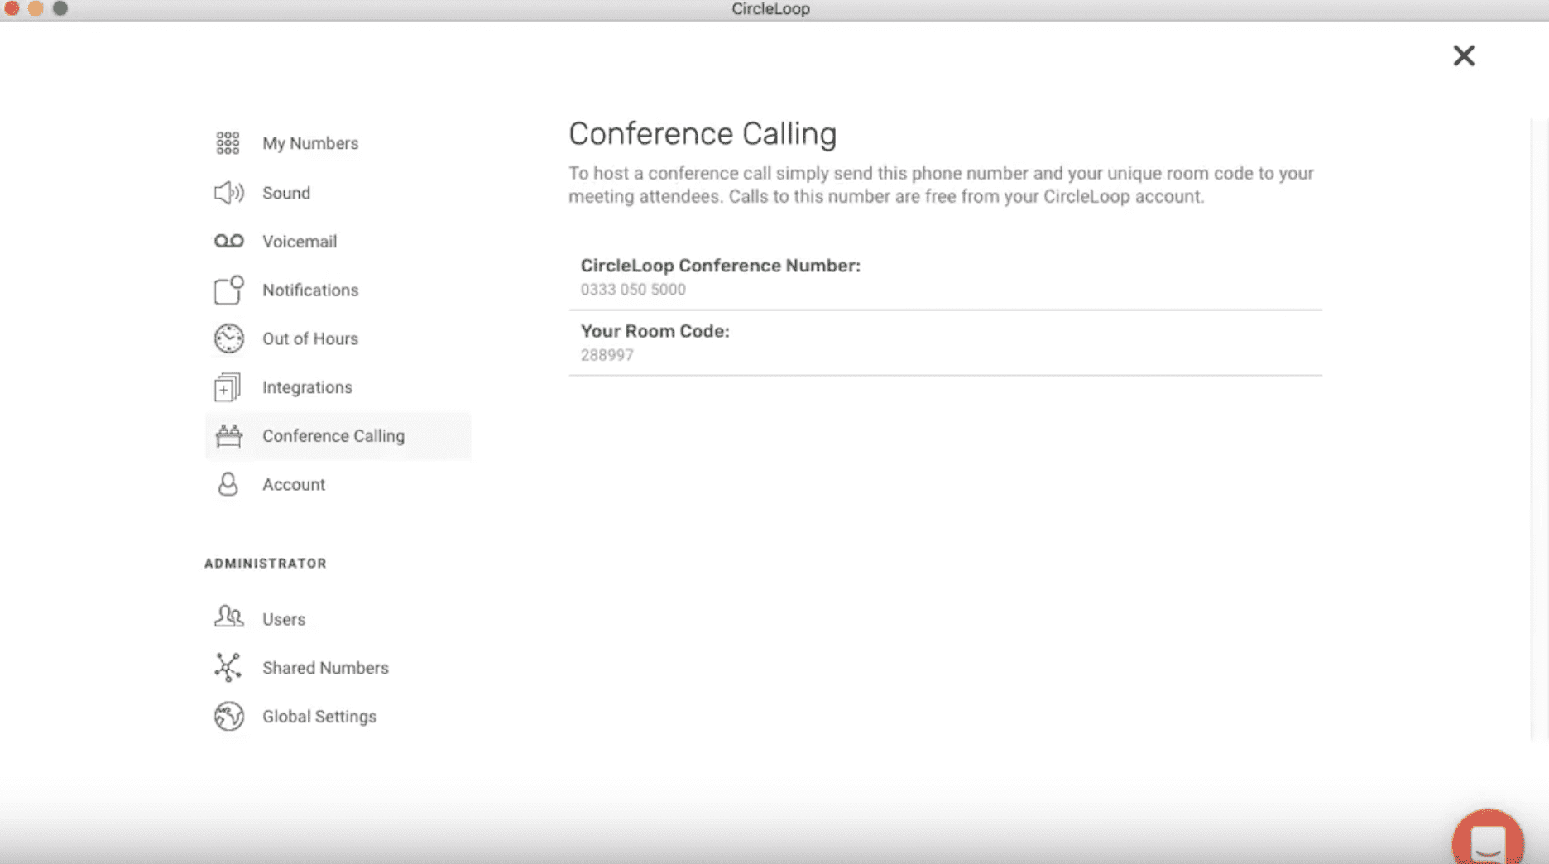Open the My Numbers settings section

click(310, 143)
